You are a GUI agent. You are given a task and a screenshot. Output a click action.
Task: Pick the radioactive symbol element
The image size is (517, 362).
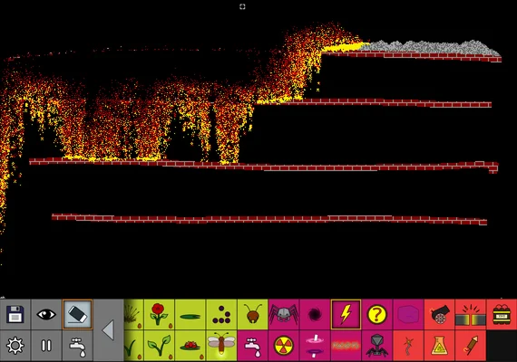click(x=284, y=346)
